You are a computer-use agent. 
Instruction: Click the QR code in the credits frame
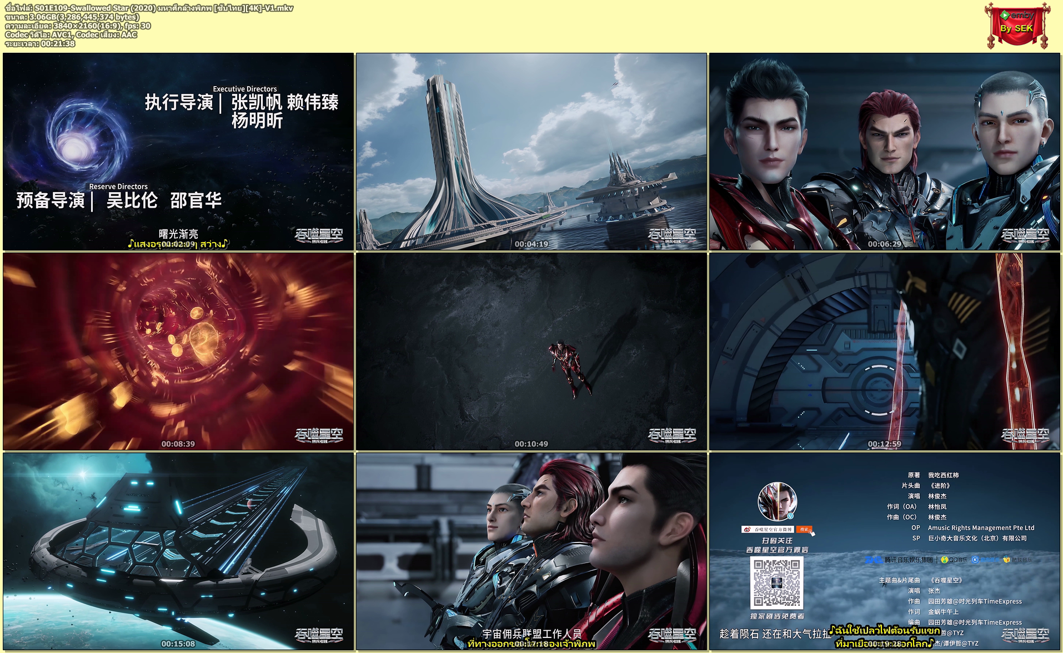point(777,583)
